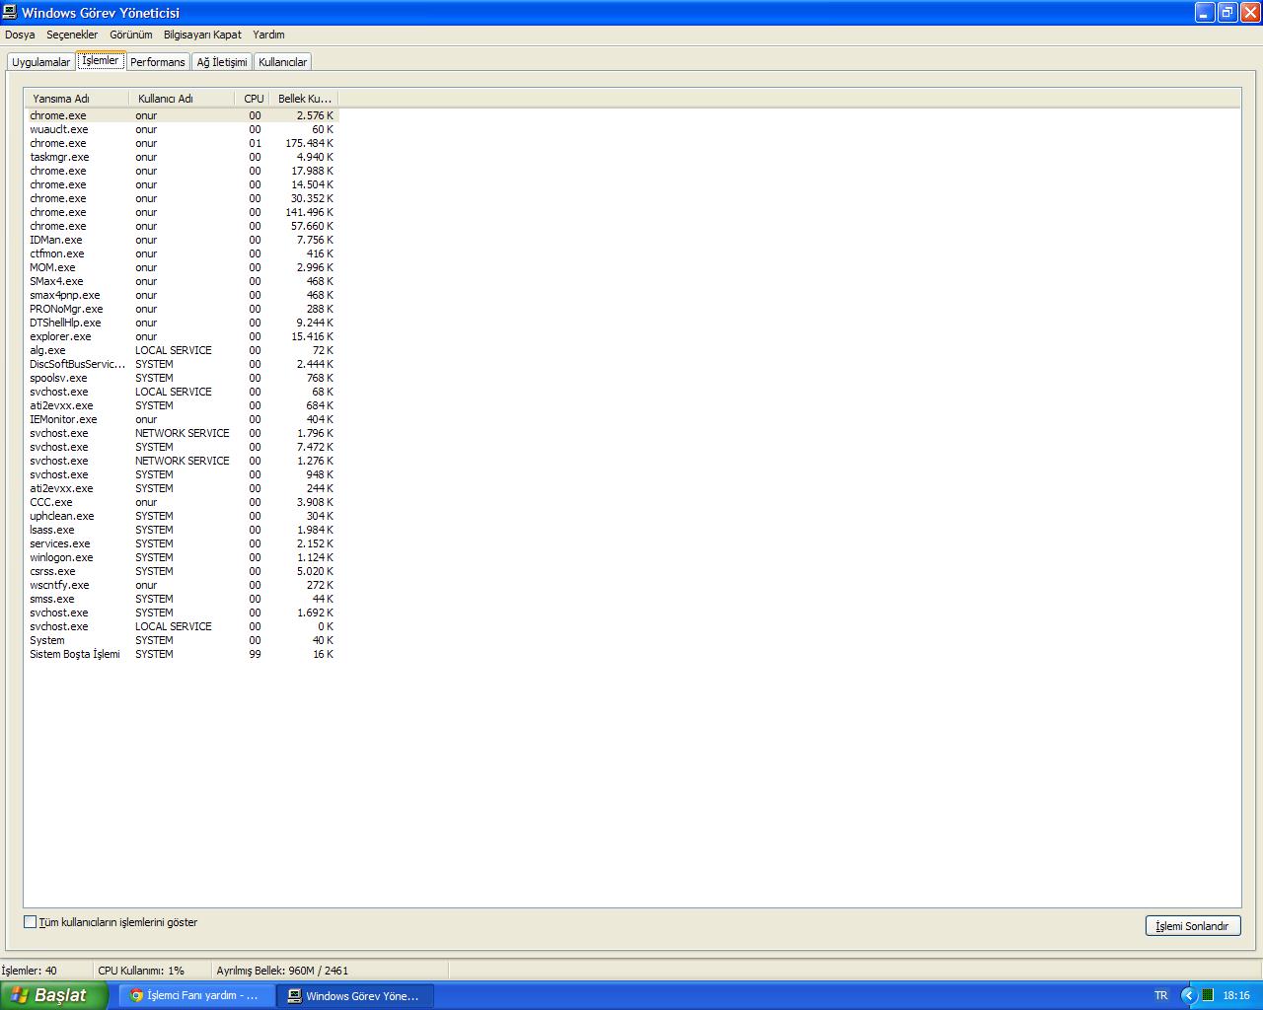This screenshot has height=1010, width=1263.
Task: Switch to the Performans tab
Action: [x=158, y=62]
